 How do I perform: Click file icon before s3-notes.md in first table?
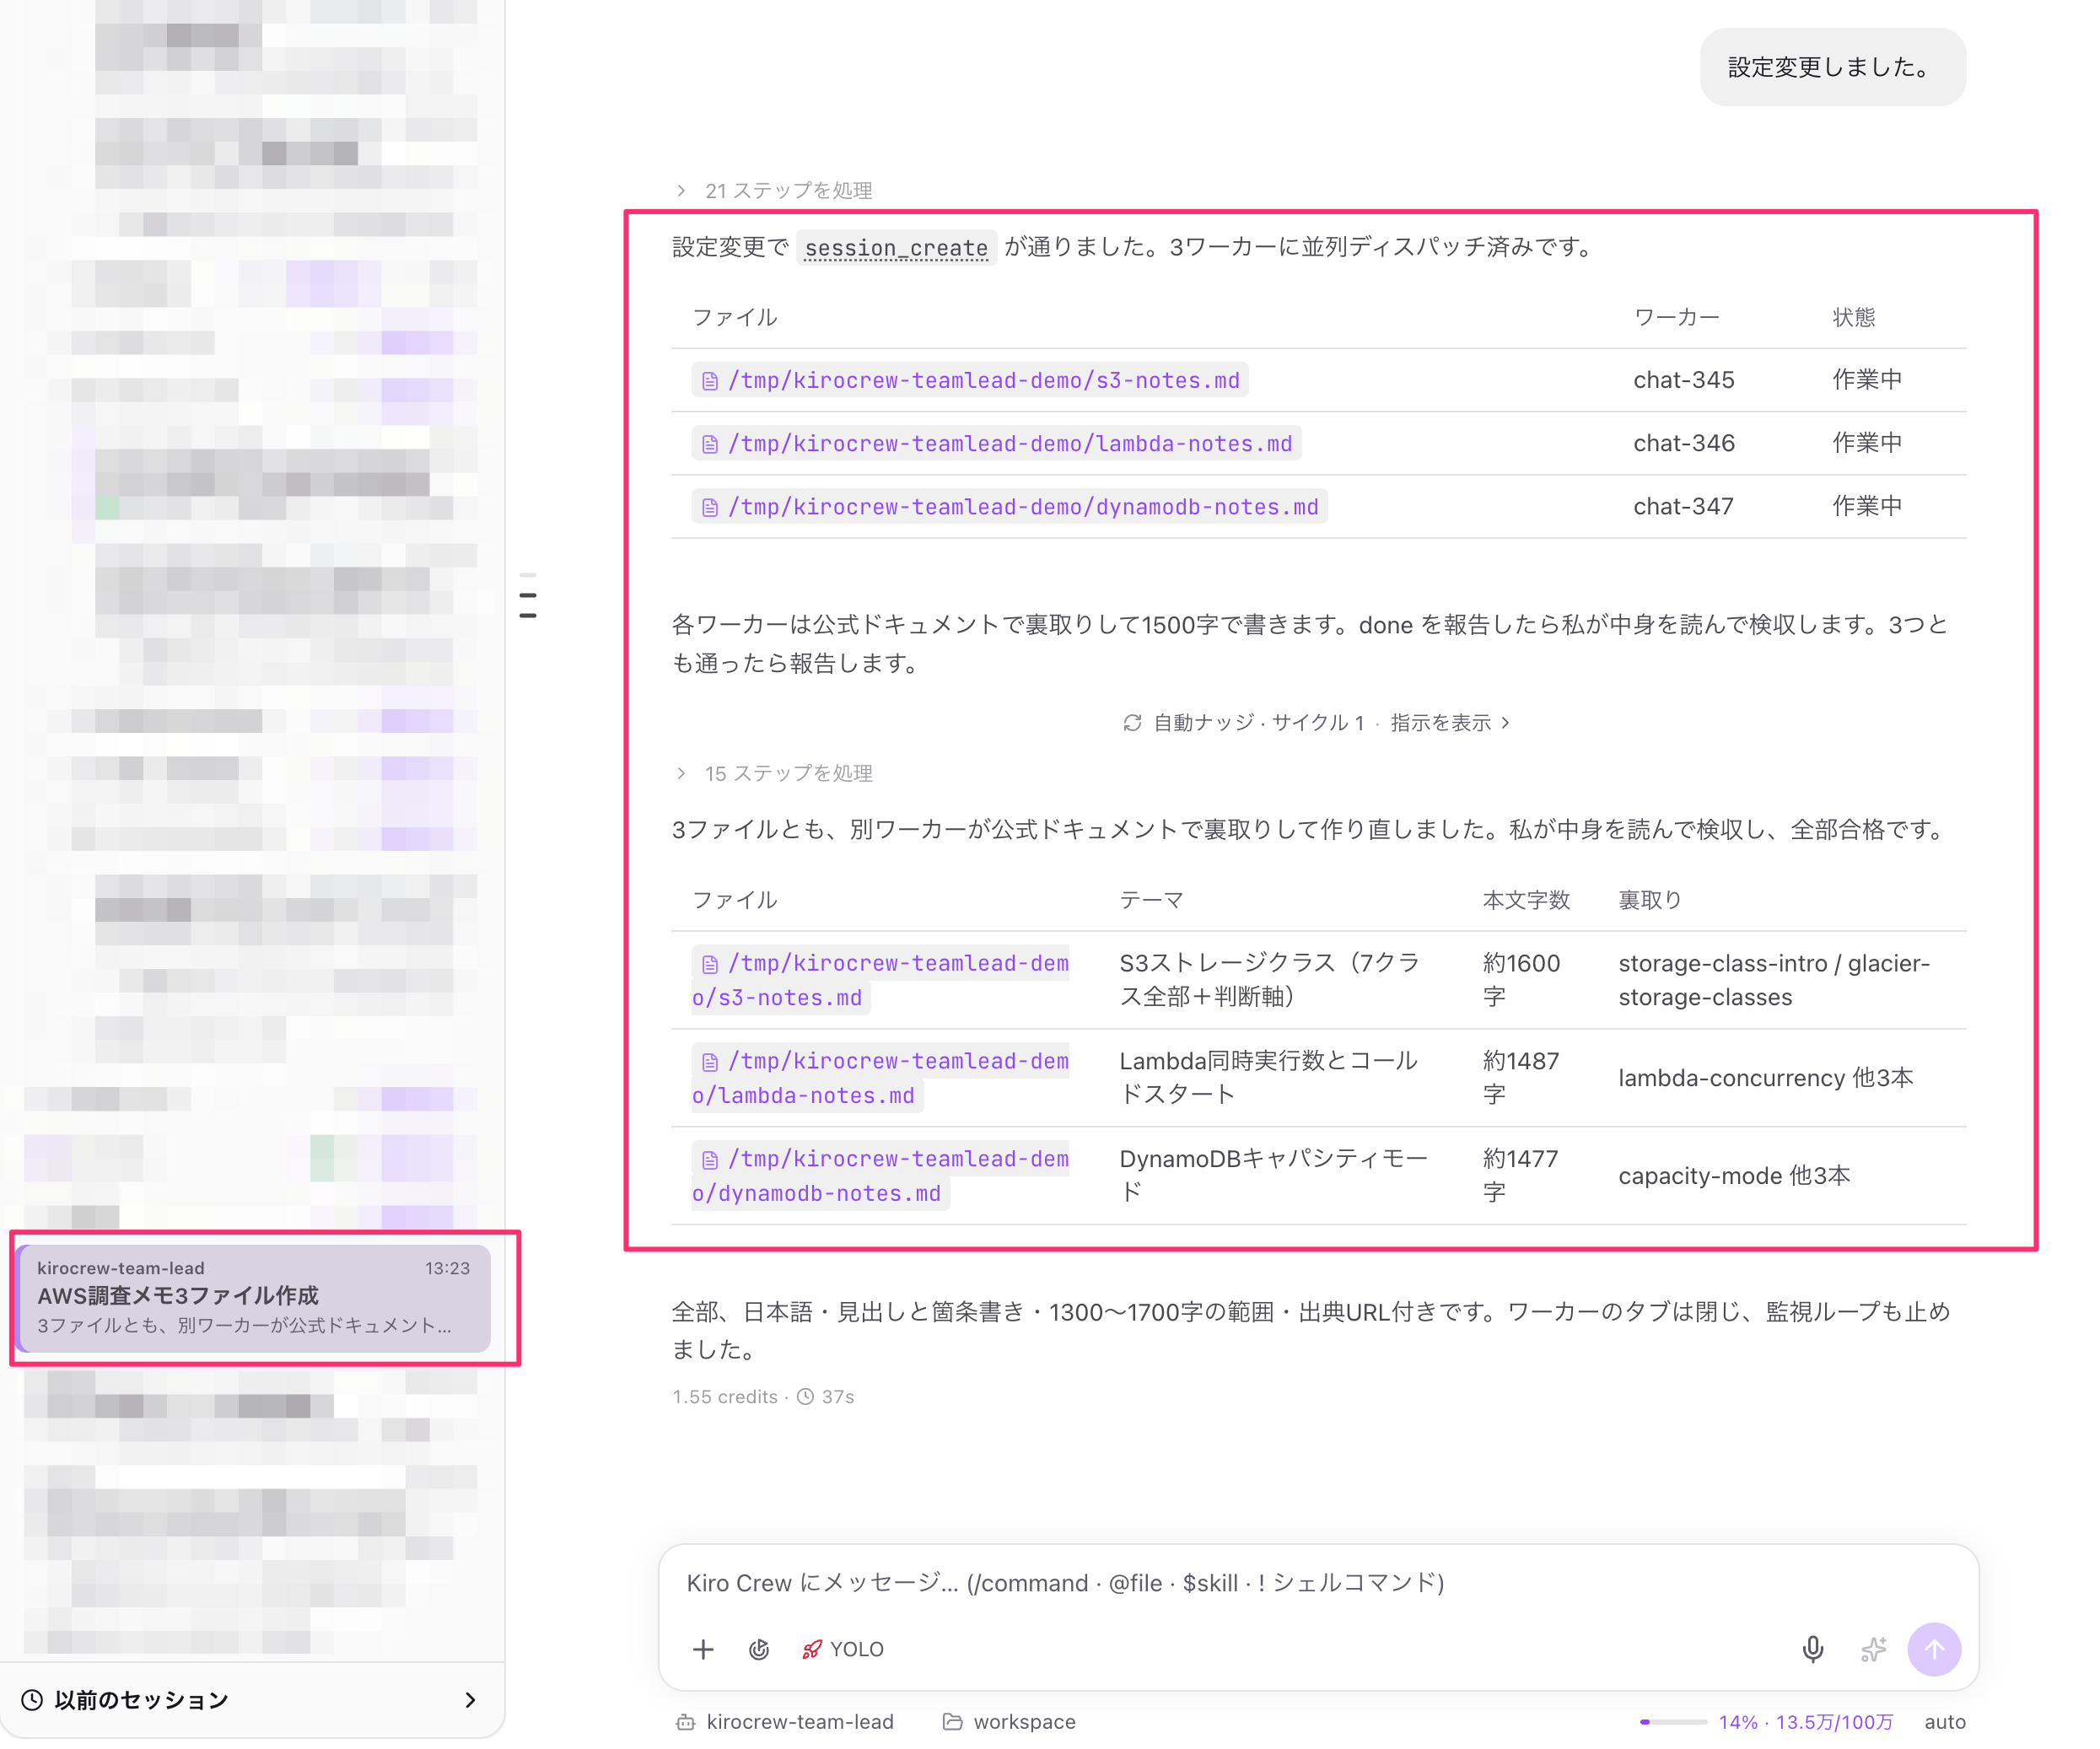tap(710, 381)
